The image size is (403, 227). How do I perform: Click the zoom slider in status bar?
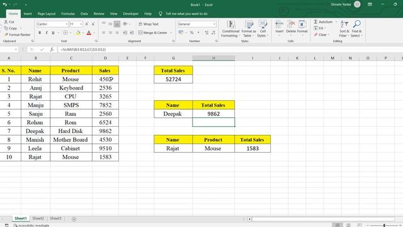coord(384,226)
